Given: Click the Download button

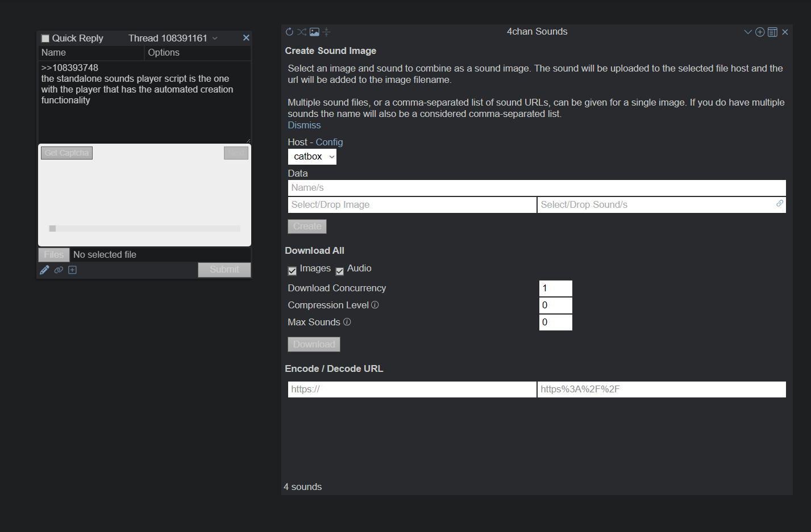Looking at the screenshot, I should [314, 344].
